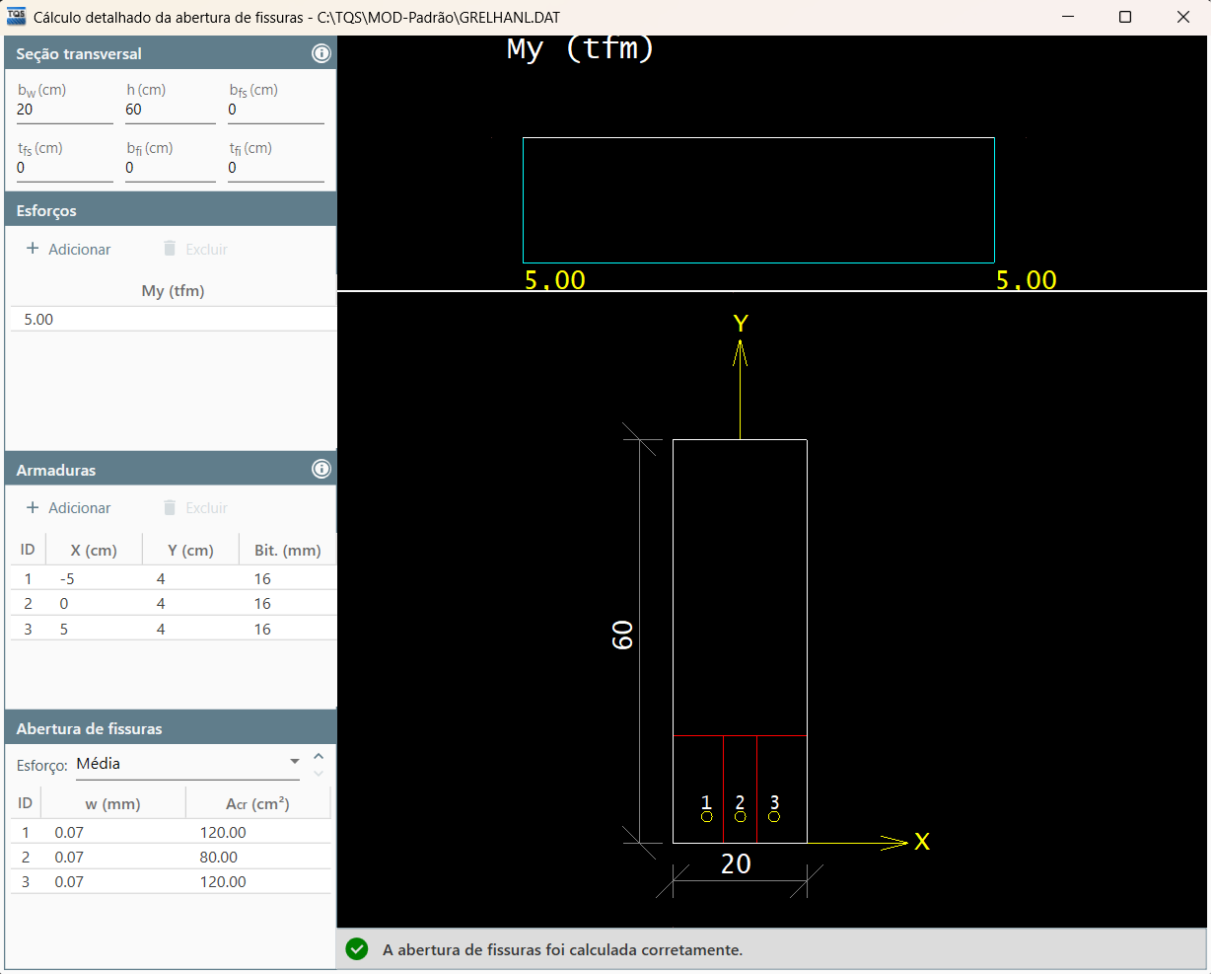
Task: Click the 20 width dimension label
Action: tap(737, 864)
